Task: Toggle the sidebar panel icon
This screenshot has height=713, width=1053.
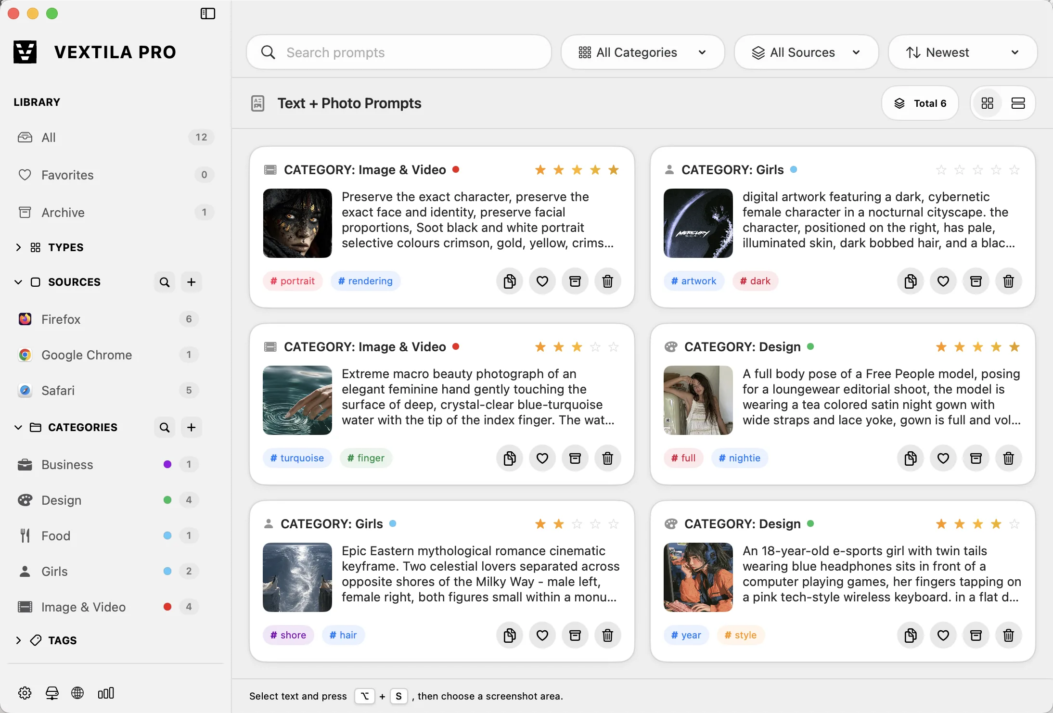Action: click(207, 13)
